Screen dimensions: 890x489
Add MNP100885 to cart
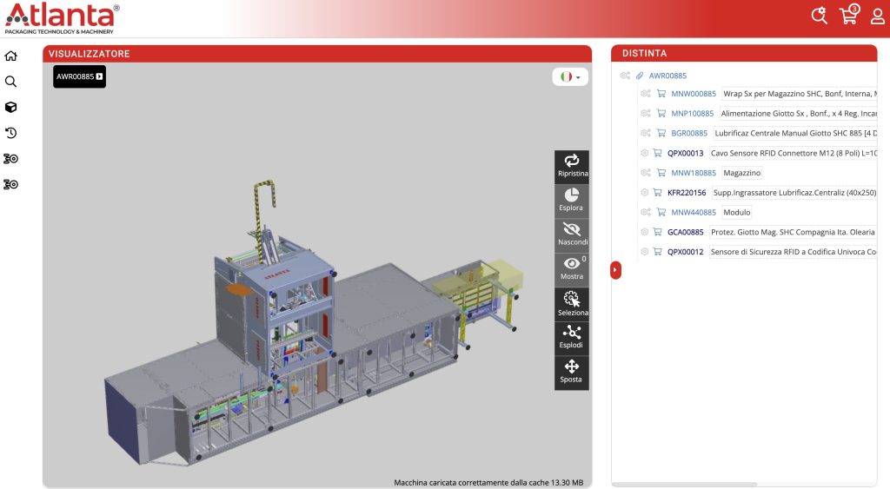[661, 114]
